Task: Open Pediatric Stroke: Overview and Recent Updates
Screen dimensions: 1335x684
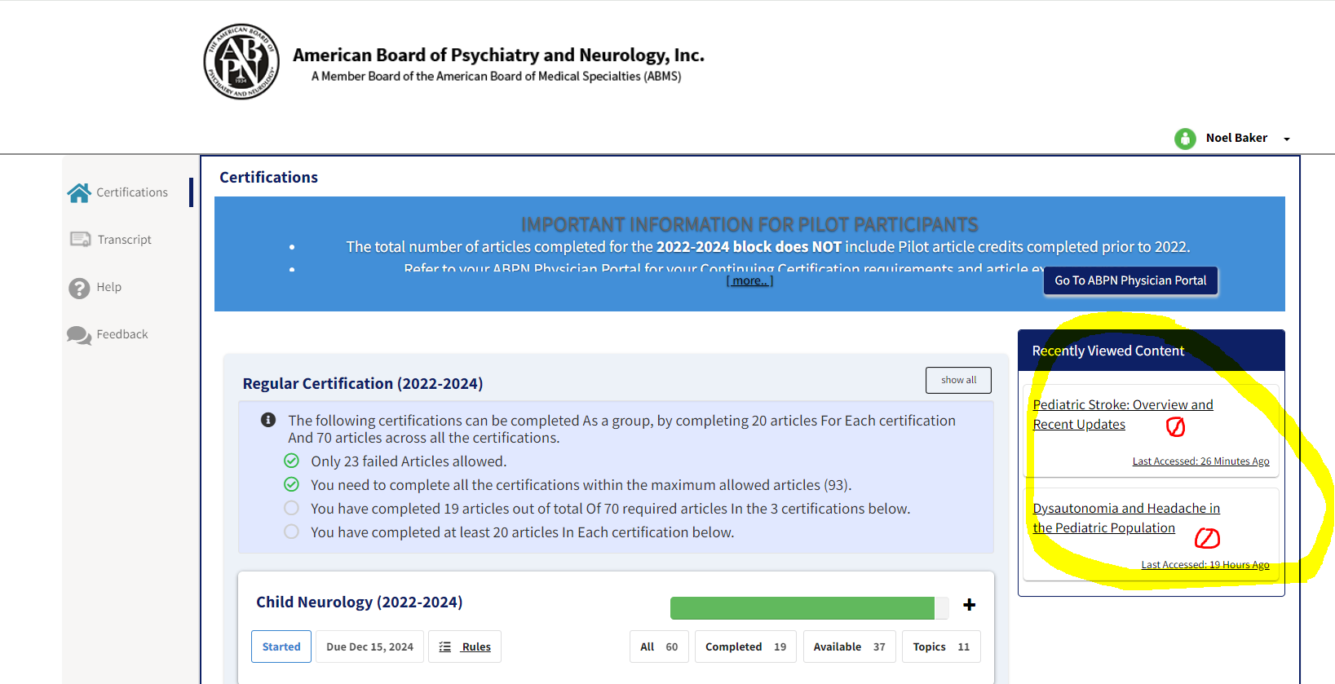Action: [1122, 414]
